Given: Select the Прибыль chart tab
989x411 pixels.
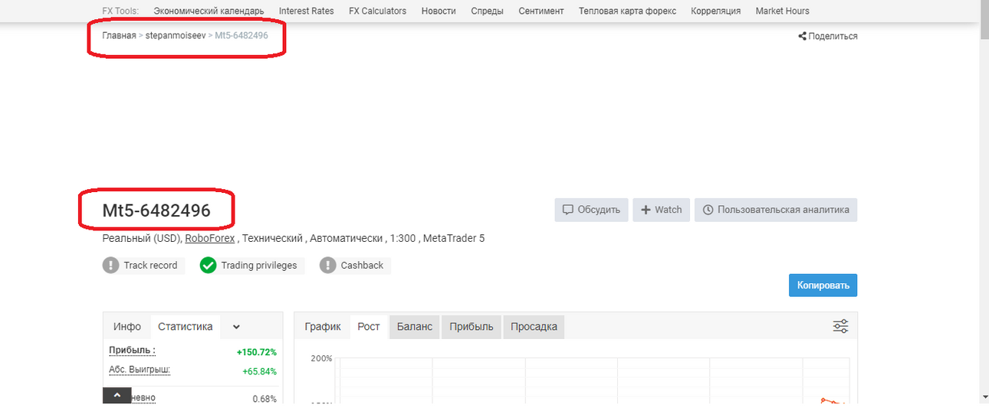Looking at the screenshot, I should (472, 327).
